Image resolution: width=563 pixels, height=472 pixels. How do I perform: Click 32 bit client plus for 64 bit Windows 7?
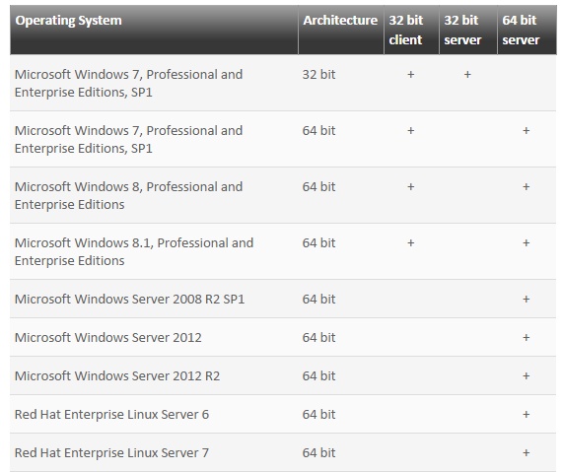(411, 131)
